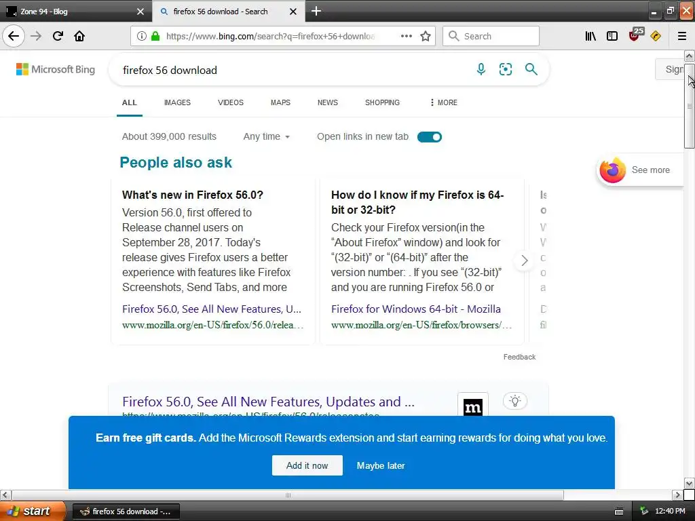The width and height of the screenshot is (695, 521).
Task: Submit query with Bing magnifier icon
Action: pyautogui.click(x=531, y=69)
